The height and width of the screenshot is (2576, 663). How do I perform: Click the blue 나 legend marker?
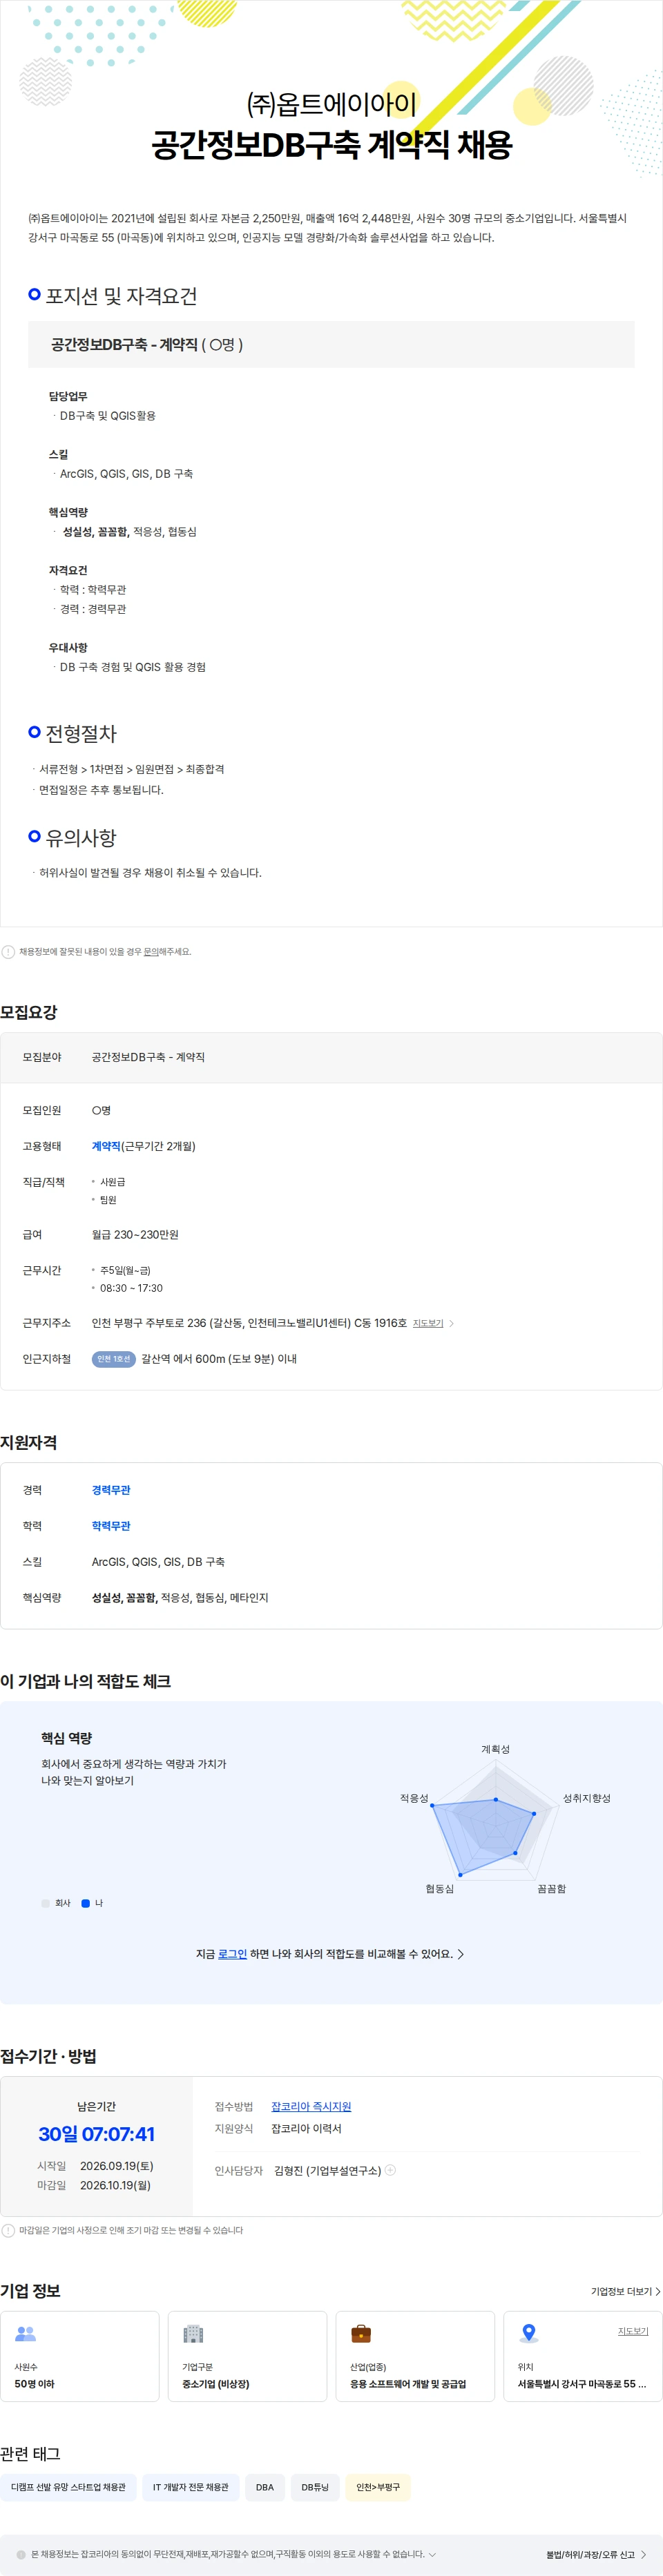tap(86, 1903)
